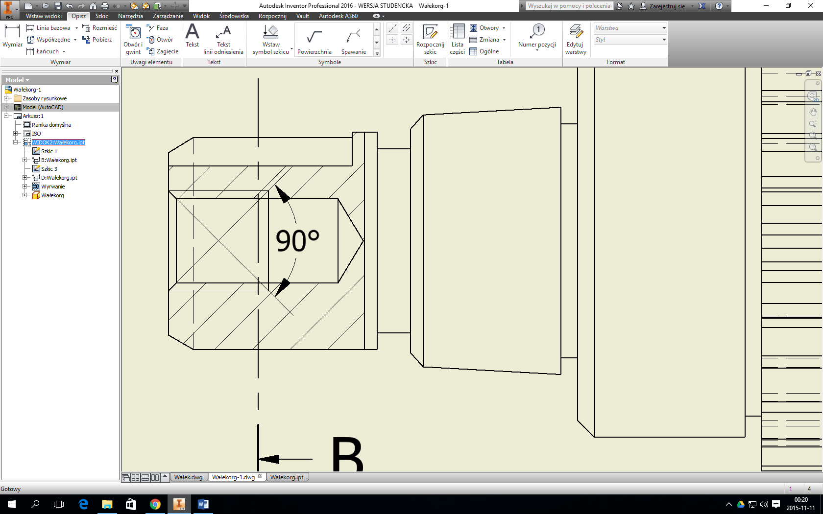Expand the Model (AutoCAD) tree node

pyautogui.click(x=6, y=107)
